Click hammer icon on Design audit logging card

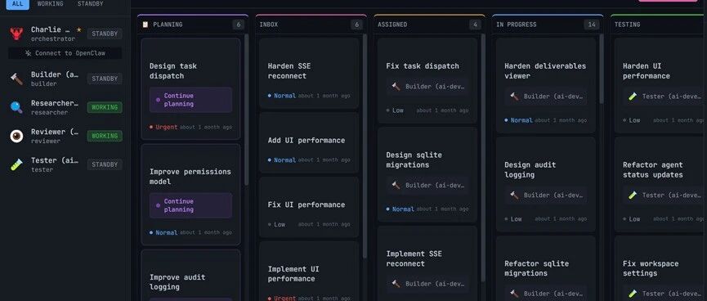pos(514,195)
